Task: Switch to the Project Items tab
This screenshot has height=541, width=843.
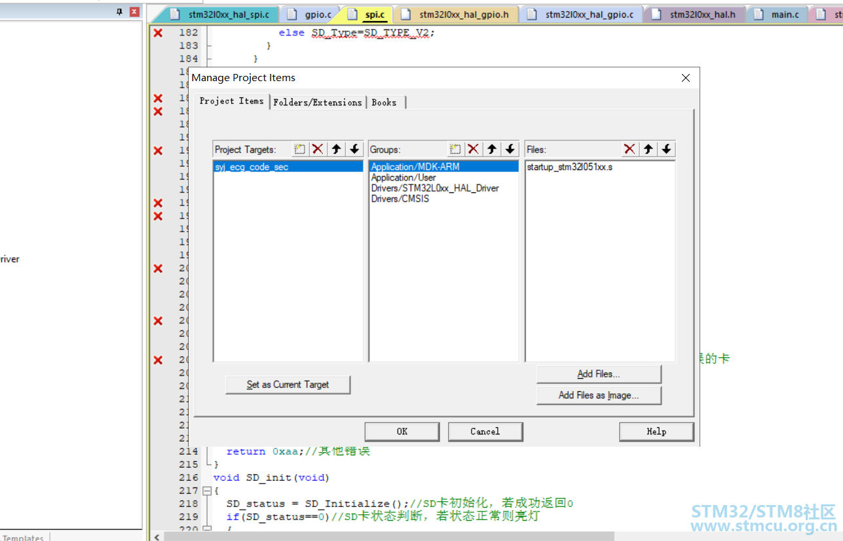Action: click(231, 101)
